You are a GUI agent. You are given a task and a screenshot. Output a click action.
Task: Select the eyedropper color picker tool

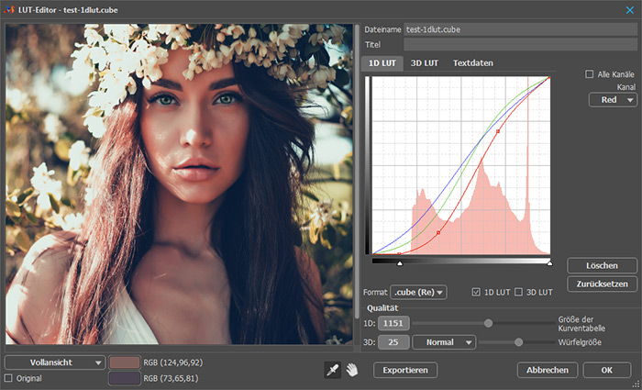point(332,370)
